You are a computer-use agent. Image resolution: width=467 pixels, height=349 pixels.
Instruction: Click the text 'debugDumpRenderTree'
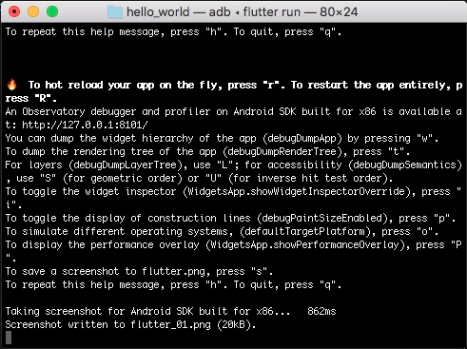pos(282,151)
